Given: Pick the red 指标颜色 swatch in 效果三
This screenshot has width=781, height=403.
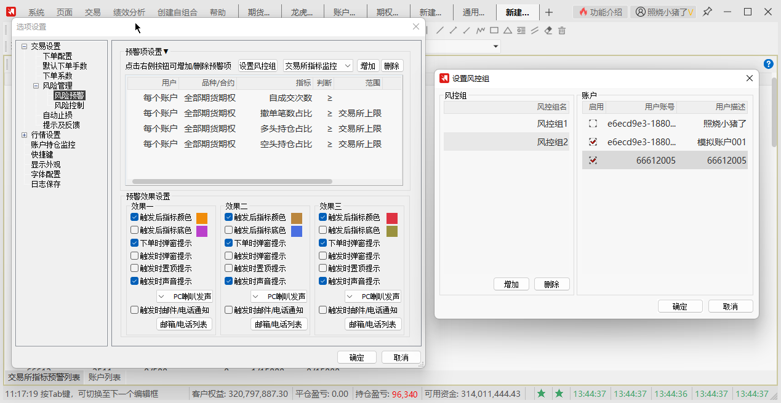Looking at the screenshot, I should (392, 218).
